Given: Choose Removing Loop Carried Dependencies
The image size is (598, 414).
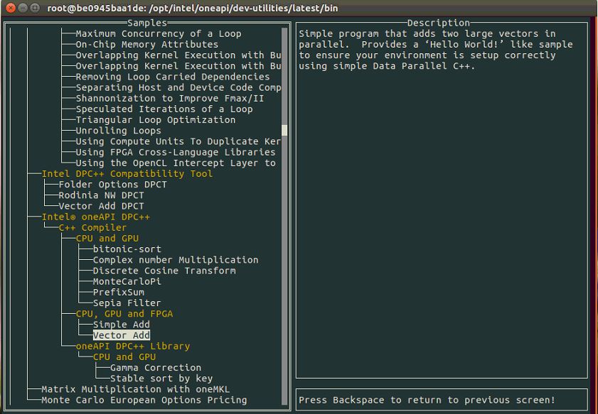Looking at the screenshot, I should tap(172, 77).
